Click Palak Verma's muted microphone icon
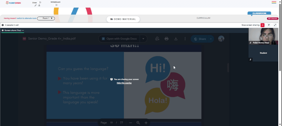Image resolution: width=282 pixels, height=126 pixels. pos(250,43)
